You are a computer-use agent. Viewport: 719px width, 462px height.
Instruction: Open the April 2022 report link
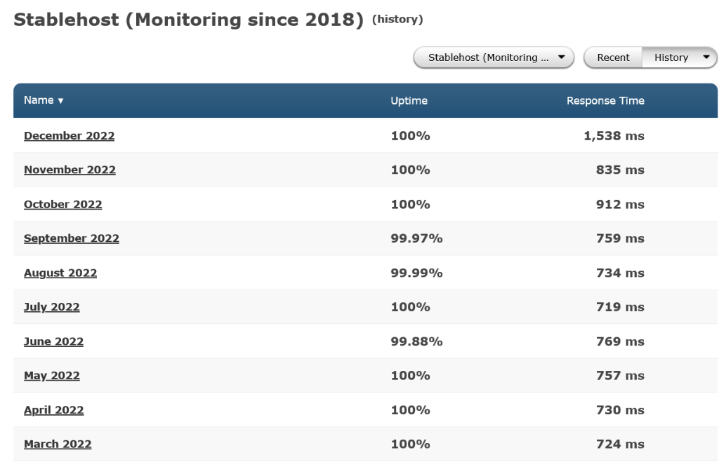(x=53, y=410)
